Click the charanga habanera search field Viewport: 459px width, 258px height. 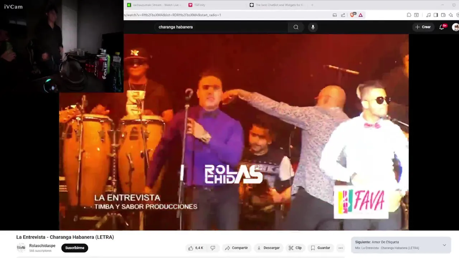[x=221, y=27]
